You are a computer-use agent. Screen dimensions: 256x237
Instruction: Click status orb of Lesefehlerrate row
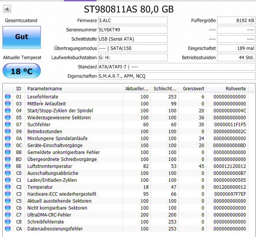tap(8, 96)
